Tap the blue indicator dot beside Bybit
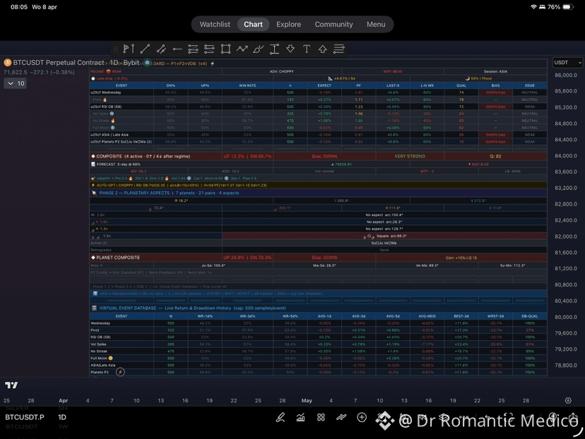This screenshot has height=439, width=585. 148,63
